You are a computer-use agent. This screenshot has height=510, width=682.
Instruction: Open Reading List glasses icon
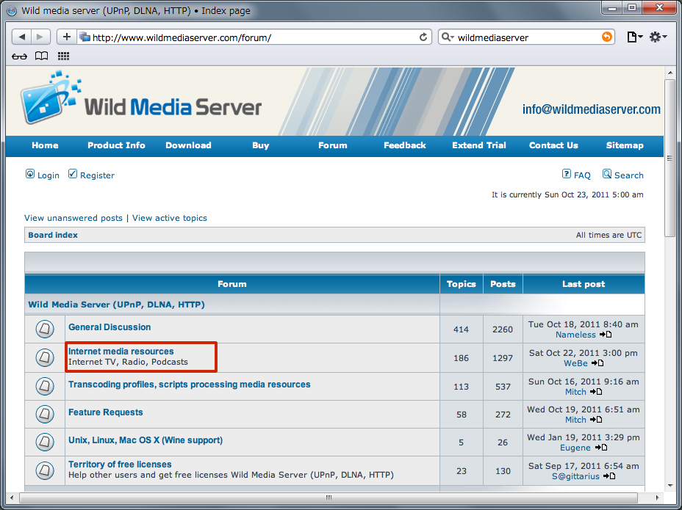click(19, 56)
